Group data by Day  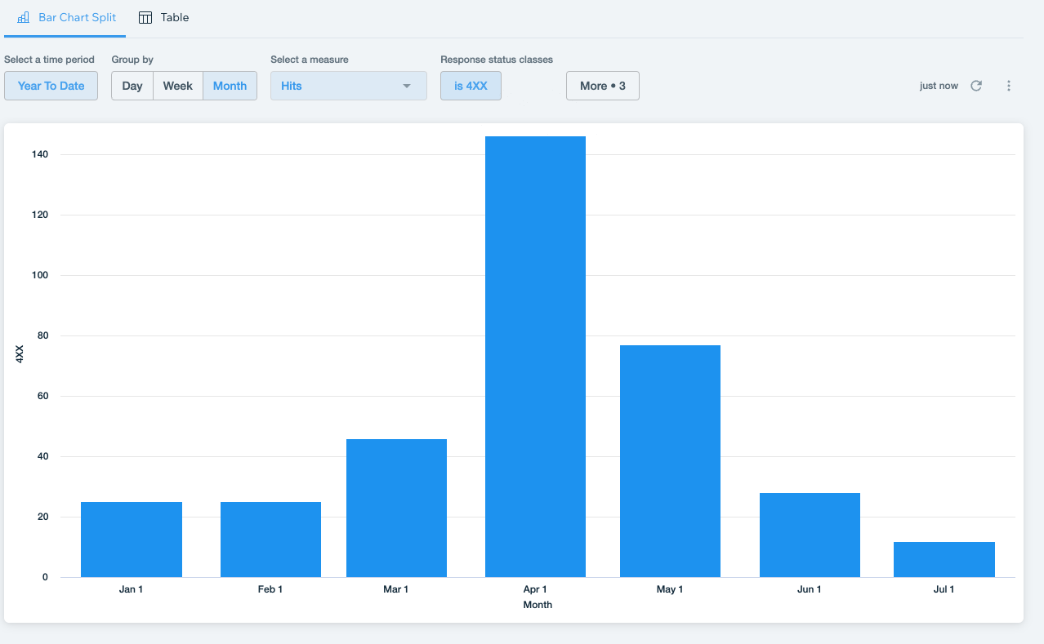pyautogui.click(x=132, y=86)
